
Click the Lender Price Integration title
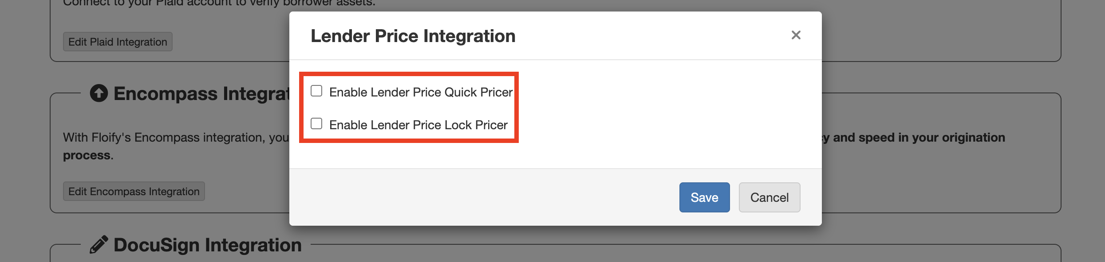coord(413,36)
